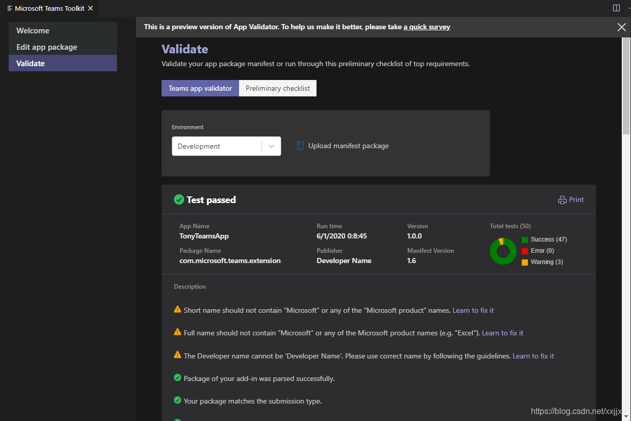Click the Full name warning triangle icon

click(x=178, y=332)
